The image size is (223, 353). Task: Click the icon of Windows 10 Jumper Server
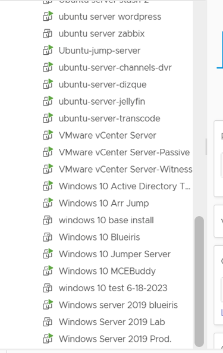(48, 254)
